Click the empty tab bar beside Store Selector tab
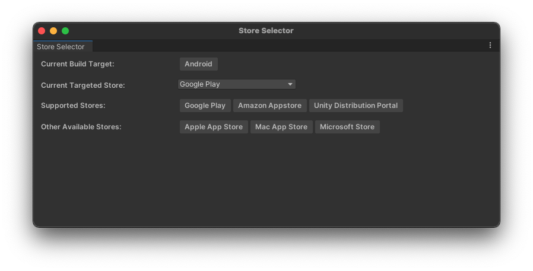Screen dimensions: 533x271 (285, 46)
